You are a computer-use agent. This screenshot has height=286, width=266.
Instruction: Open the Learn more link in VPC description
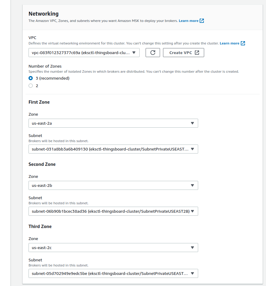(229, 43)
